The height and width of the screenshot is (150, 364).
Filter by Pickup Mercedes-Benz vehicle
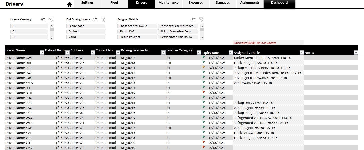178,31
